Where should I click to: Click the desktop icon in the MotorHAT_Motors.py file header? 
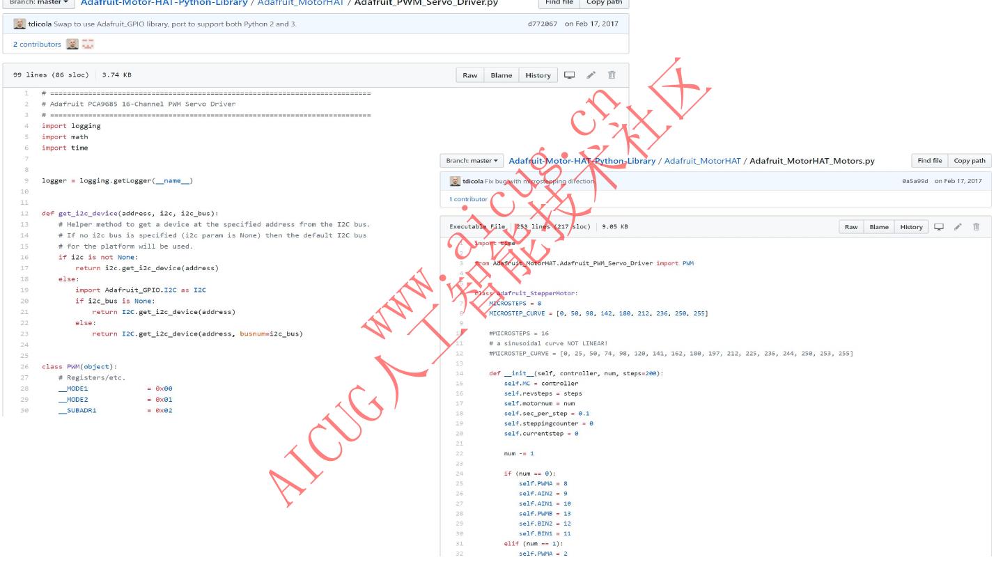coord(938,227)
